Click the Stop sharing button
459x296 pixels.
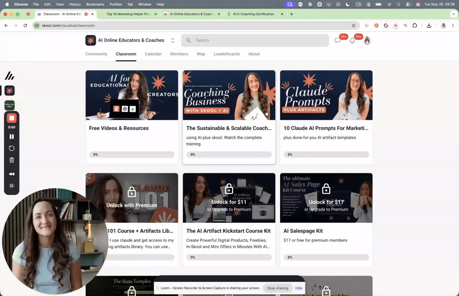pyautogui.click(x=277, y=288)
